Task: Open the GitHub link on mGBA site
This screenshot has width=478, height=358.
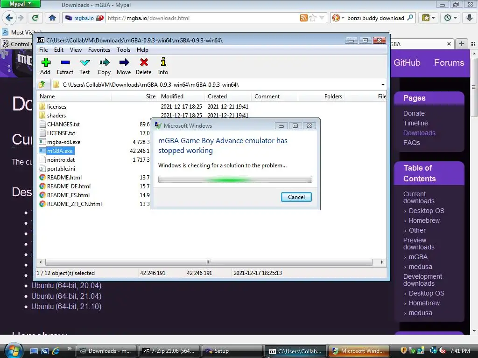Action: [x=407, y=63]
